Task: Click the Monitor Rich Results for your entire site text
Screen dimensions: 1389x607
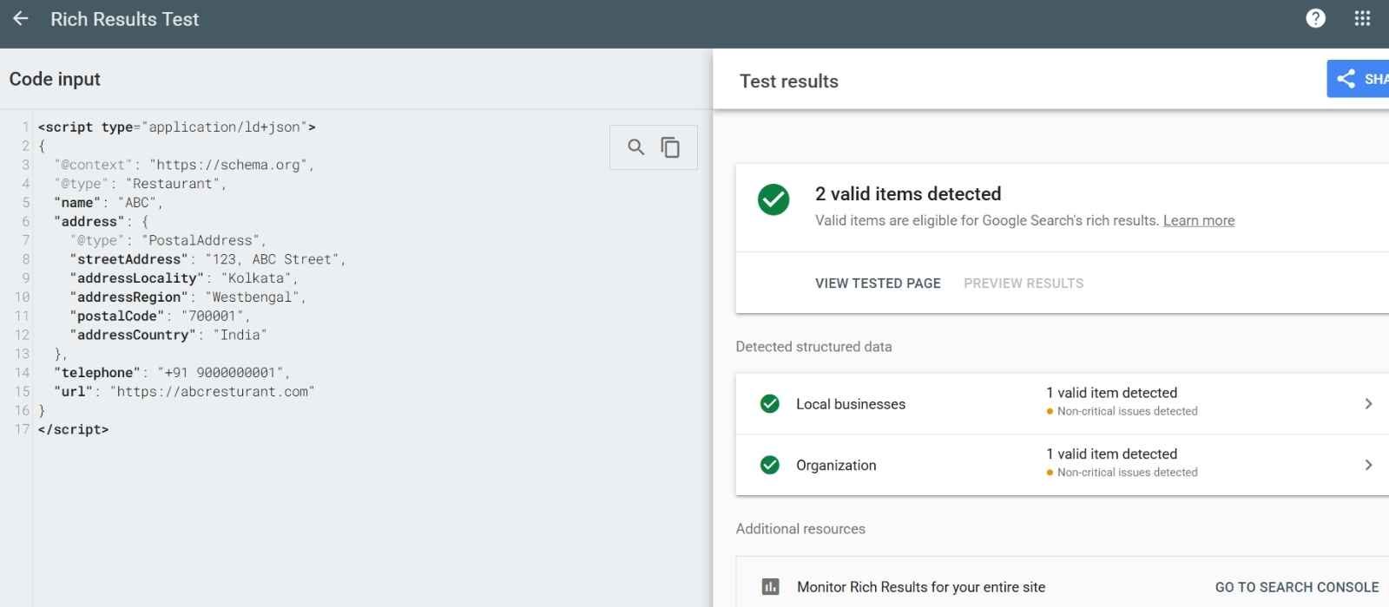Action: (x=921, y=587)
